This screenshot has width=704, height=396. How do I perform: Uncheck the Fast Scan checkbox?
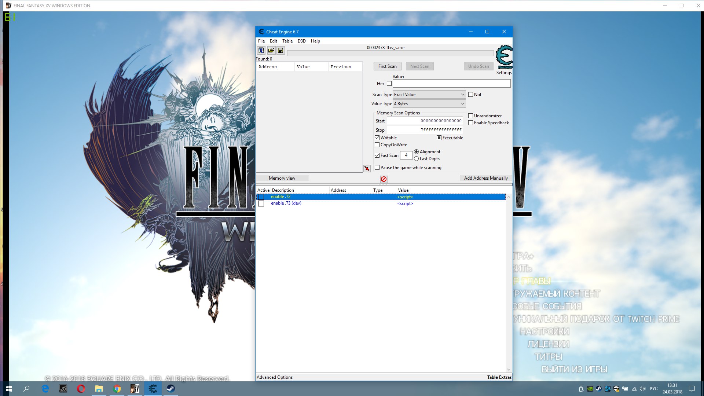click(377, 155)
